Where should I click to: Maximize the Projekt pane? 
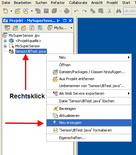click(65, 21)
